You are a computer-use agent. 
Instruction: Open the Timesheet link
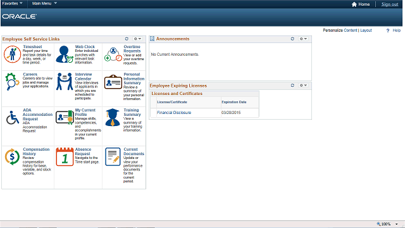[x=32, y=47]
